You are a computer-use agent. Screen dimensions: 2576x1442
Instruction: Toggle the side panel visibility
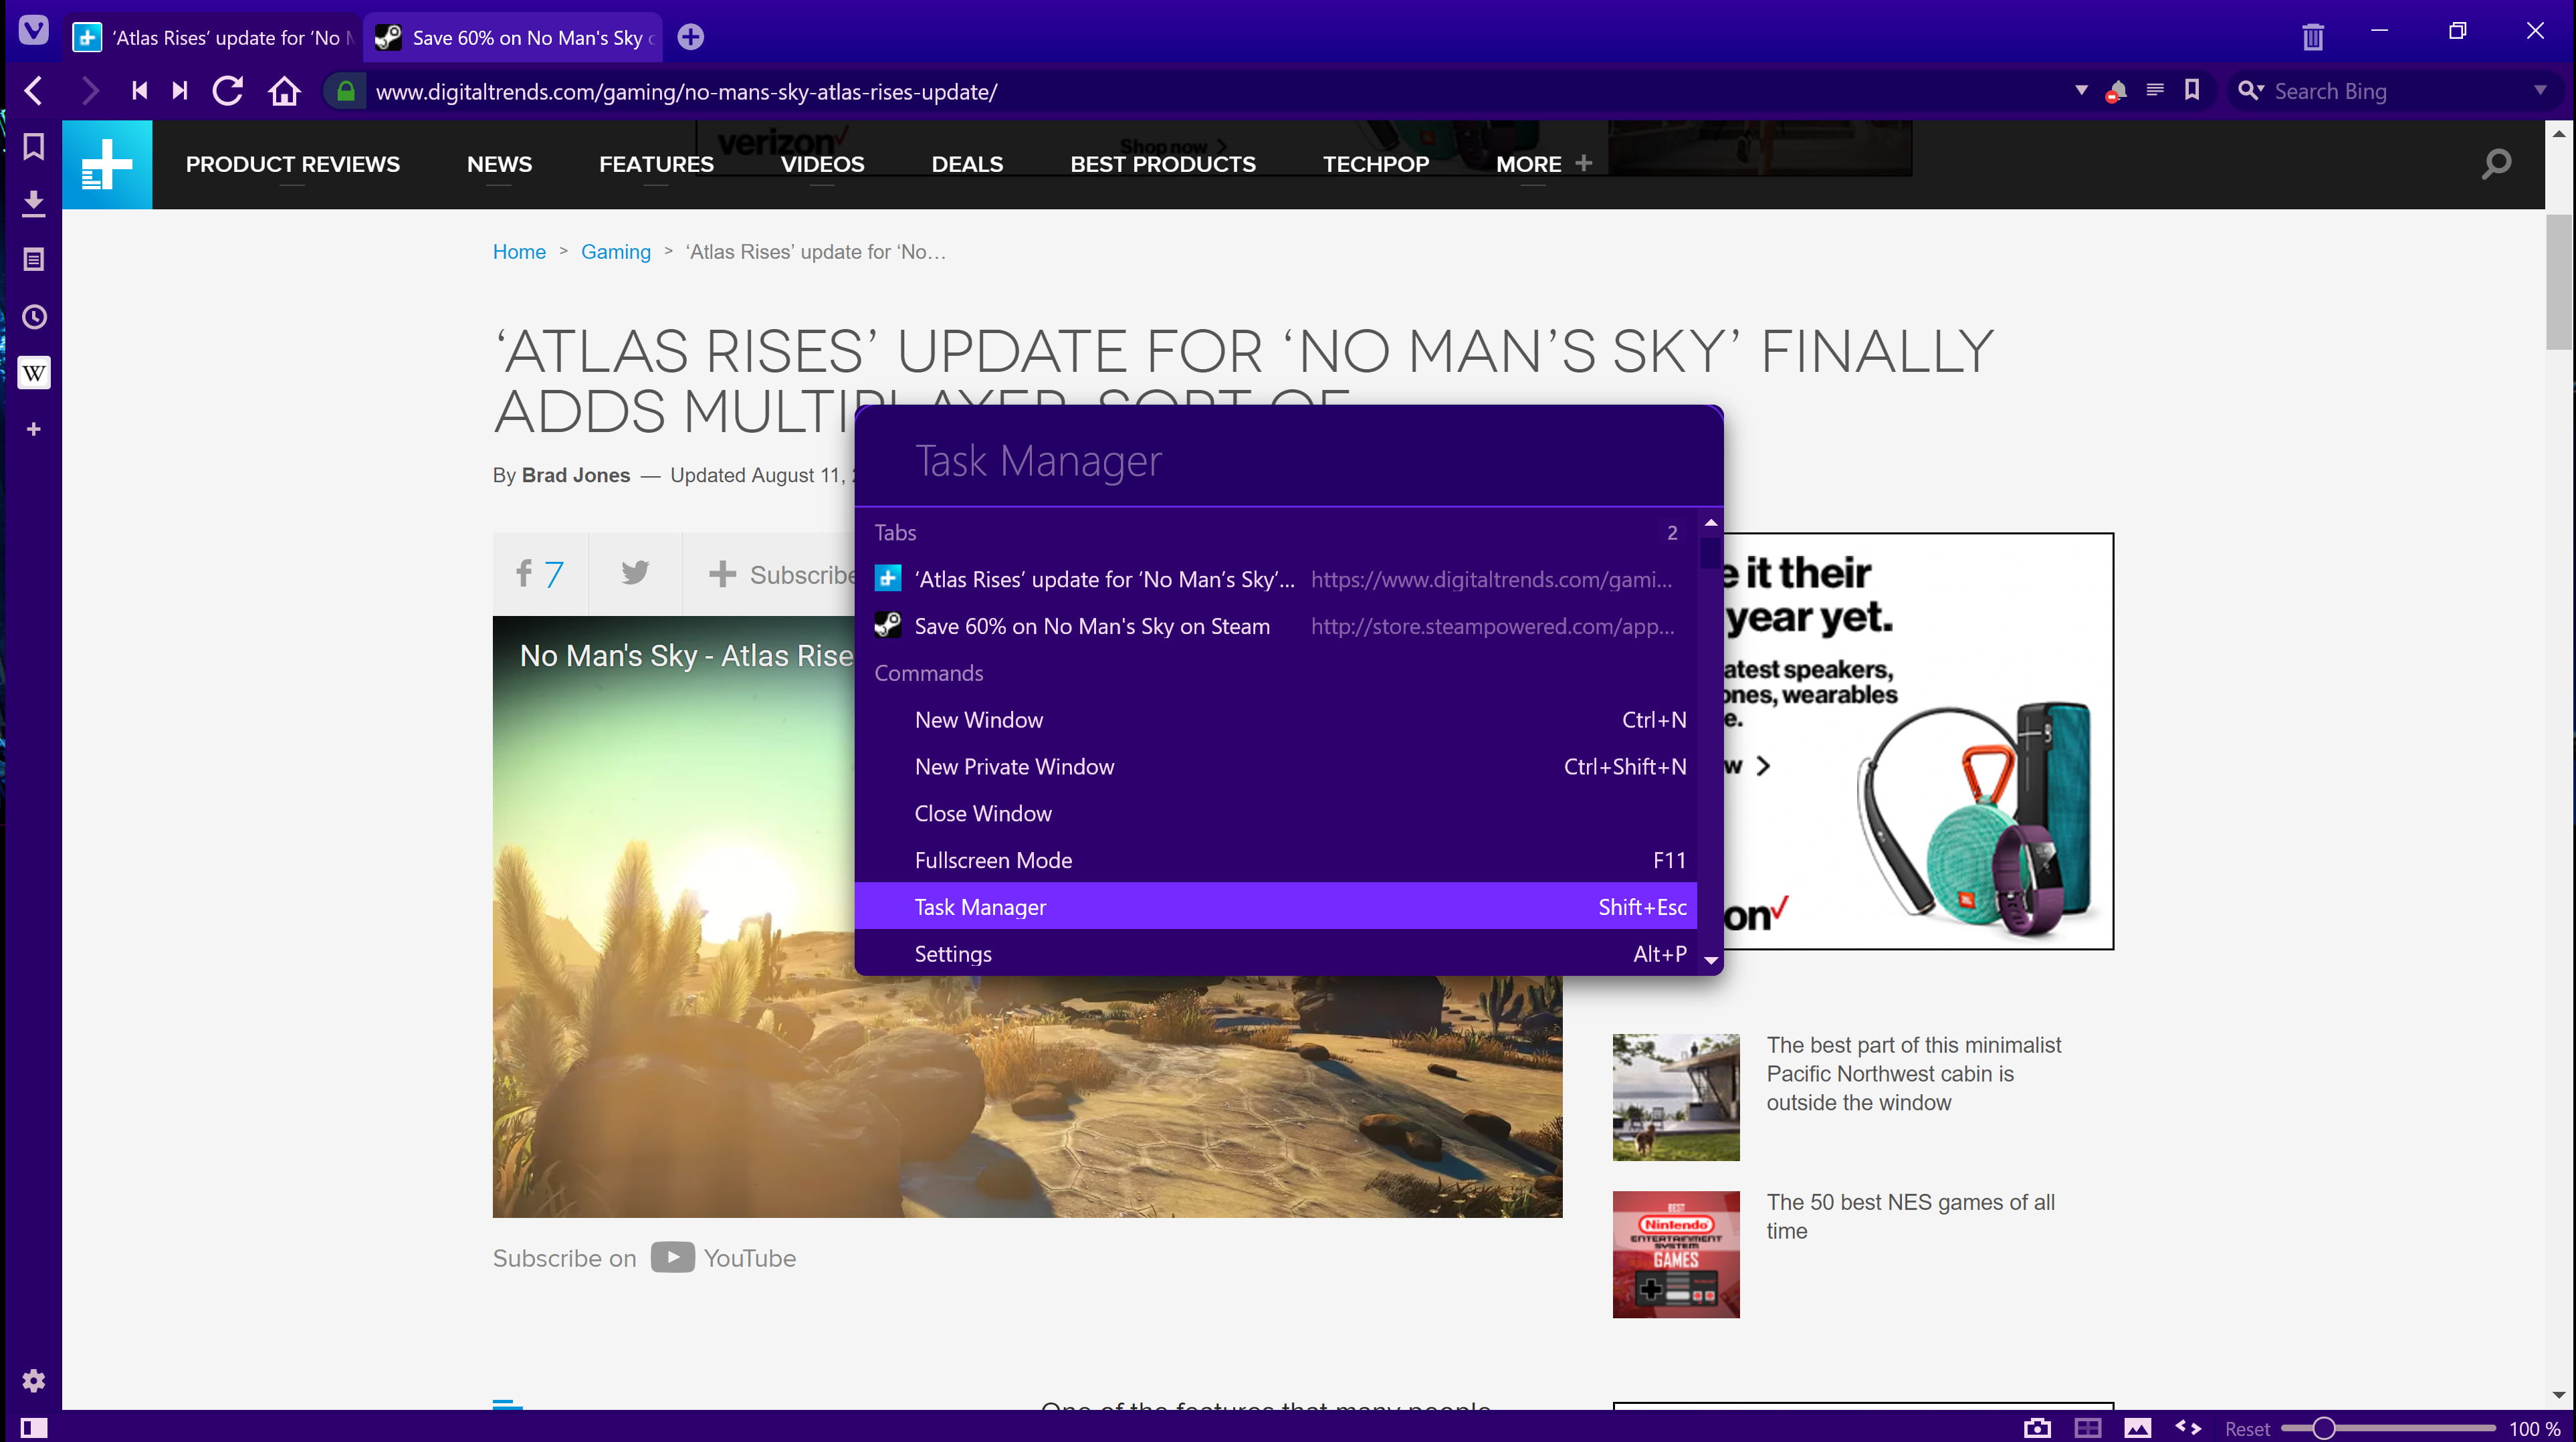pos(33,1428)
